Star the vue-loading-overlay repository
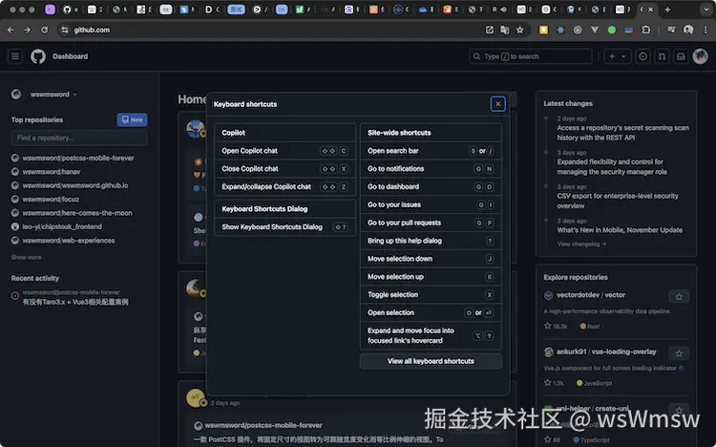Screen dimensions: 716x447 pos(679,353)
